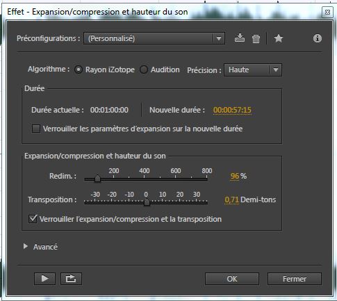Screen dimensions: 337x301
Task: Open the Précision Haute dropdown
Action: [x=253, y=70]
